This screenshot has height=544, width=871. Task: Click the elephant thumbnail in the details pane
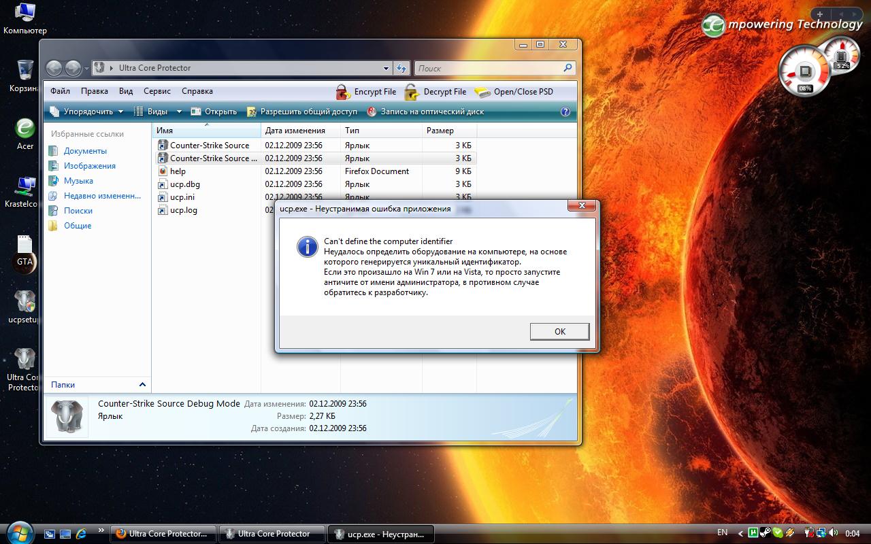67,415
